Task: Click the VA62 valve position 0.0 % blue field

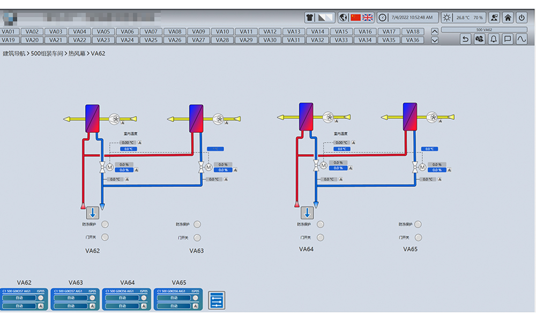Action: pos(124,170)
